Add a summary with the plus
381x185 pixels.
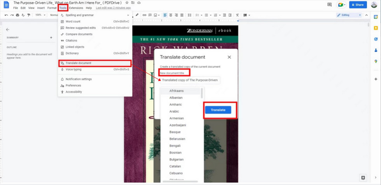click(x=51, y=38)
